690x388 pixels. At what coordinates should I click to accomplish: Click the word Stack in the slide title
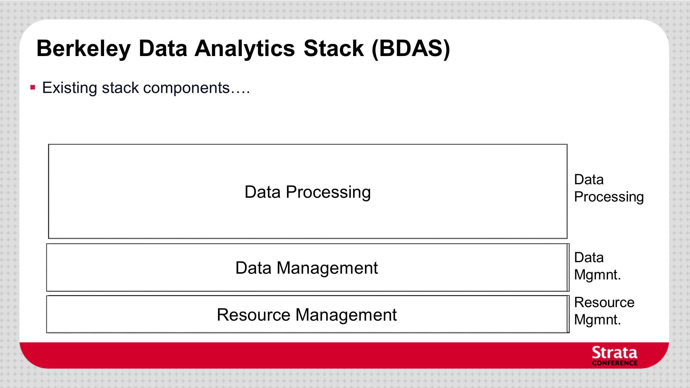(334, 48)
